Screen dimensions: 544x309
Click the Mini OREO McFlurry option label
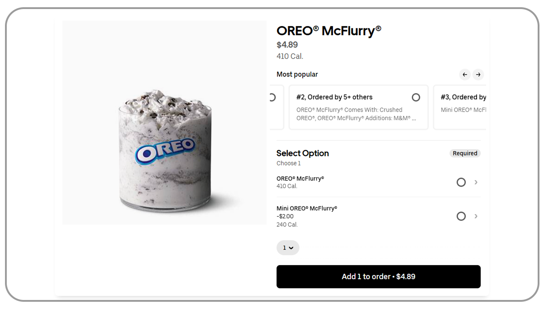[x=307, y=208]
